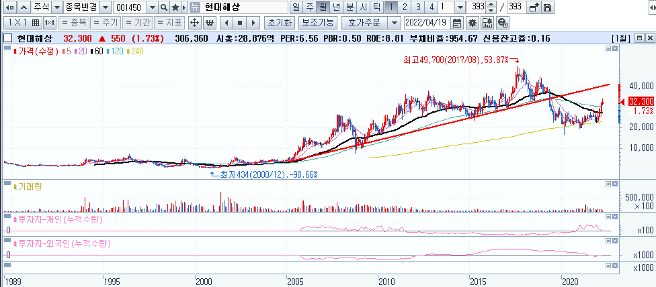The width and height of the screenshot is (656, 287).
Task: Toggle the won (₩) price display icon
Action: (210, 23)
